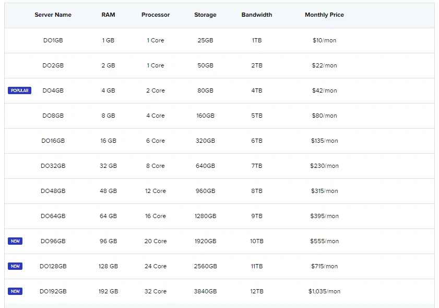Sort by the Bandwidth column header
Screen dimensions: 439x308
[256, 15]
